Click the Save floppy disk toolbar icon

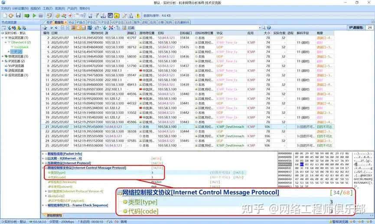pos(18,16)
